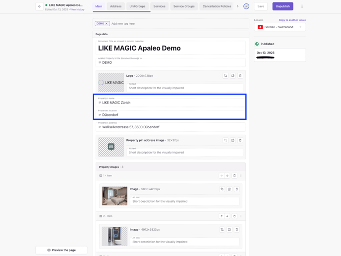Open the German - Switzerland locale dropdown

coord(280,27)
